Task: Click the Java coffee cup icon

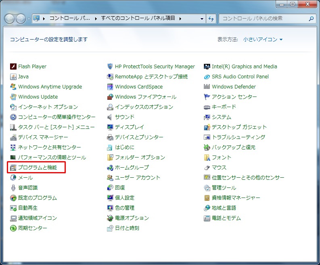Action: tap(13, 77)
